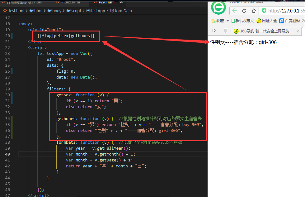Click the rendered 性别女 output text in browser

pyautogui.click(x=243, y=42)
